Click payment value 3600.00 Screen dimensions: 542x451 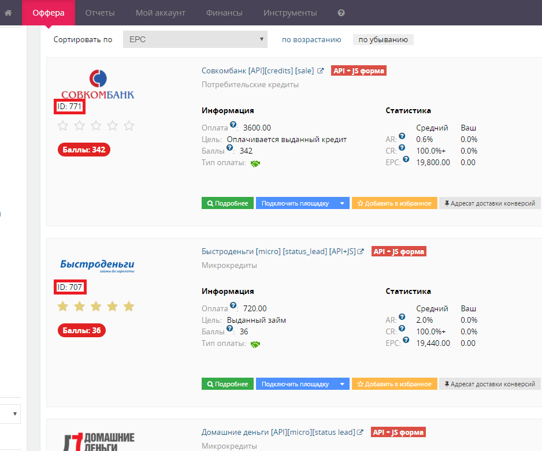257,128
